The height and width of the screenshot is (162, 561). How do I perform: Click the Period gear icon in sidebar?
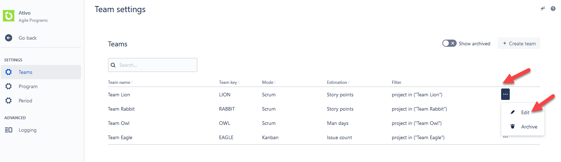pos(9,101)
